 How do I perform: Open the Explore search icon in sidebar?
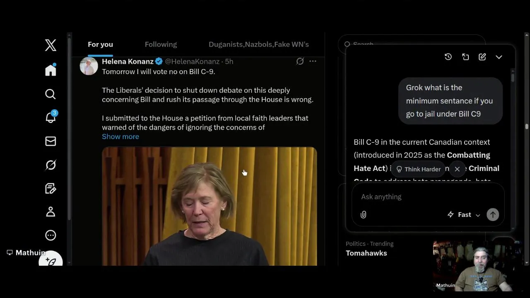pos(51,94)
